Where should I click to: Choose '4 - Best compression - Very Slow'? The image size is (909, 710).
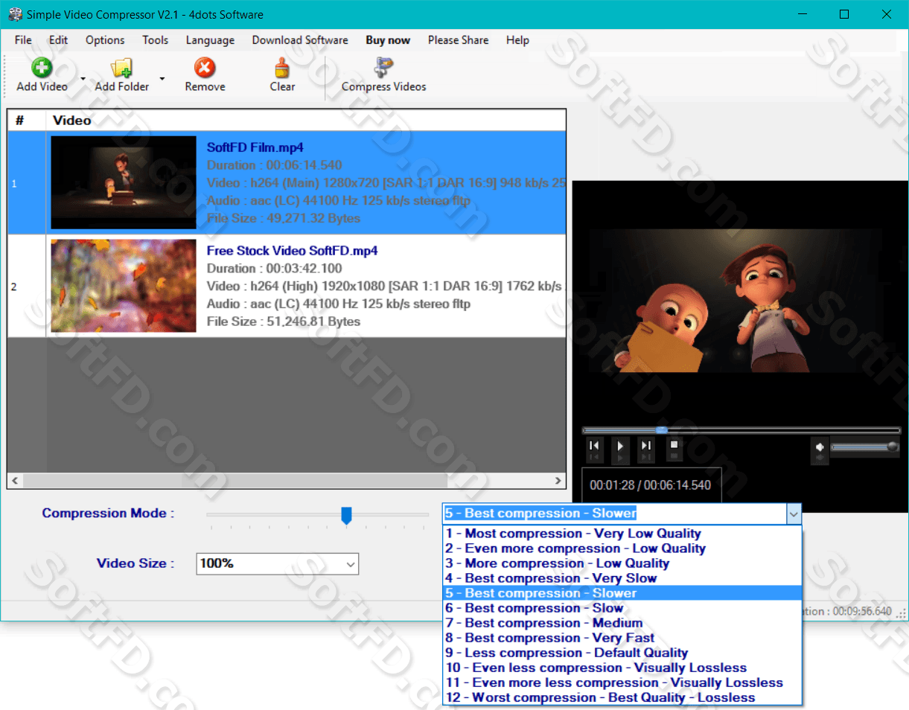point(622,578)
